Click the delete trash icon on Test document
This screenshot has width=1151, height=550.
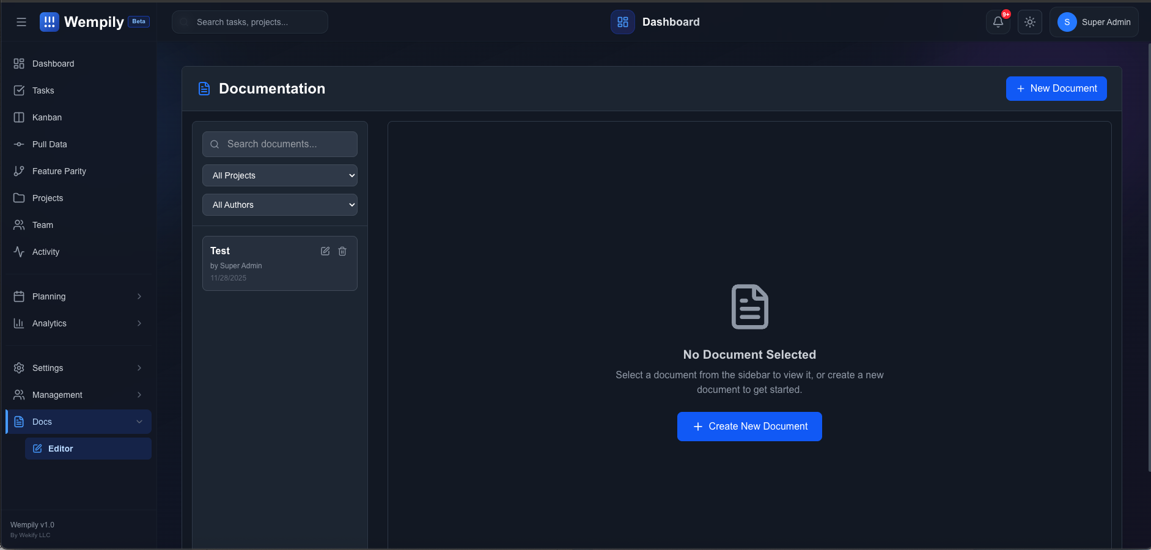[x=342, y=251]
